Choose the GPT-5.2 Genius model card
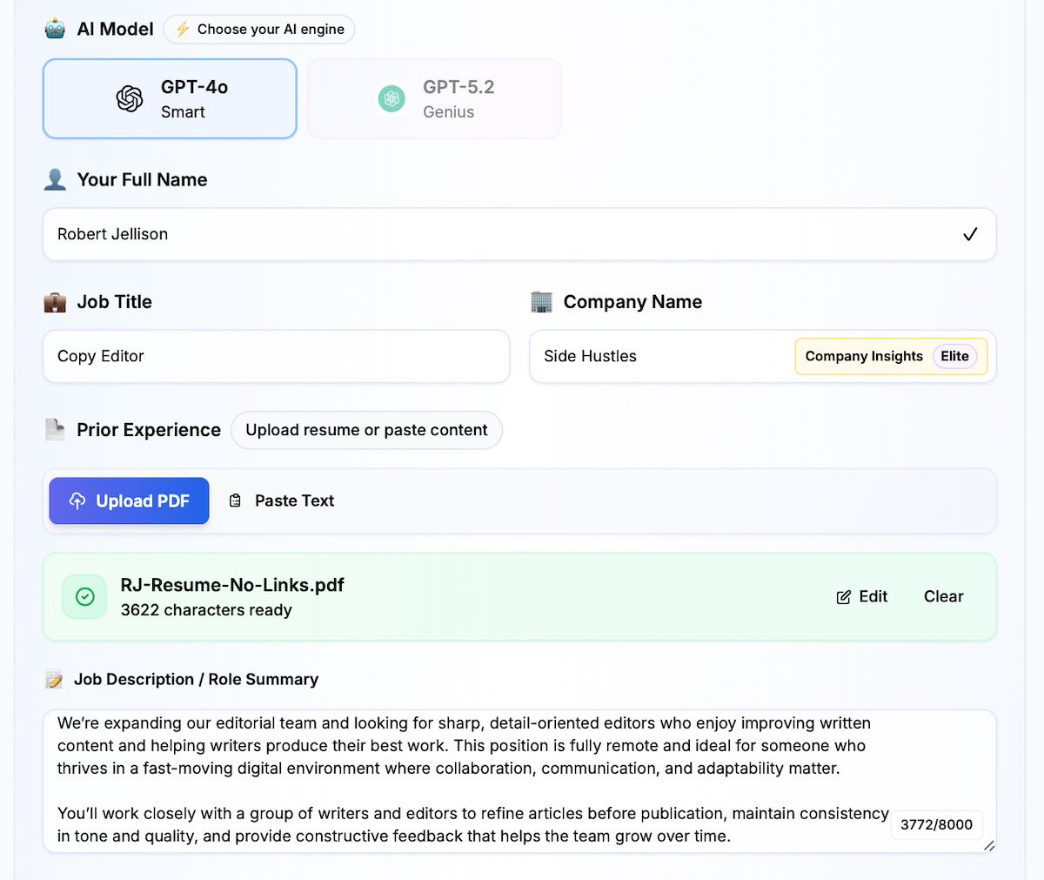 point(434,98)
